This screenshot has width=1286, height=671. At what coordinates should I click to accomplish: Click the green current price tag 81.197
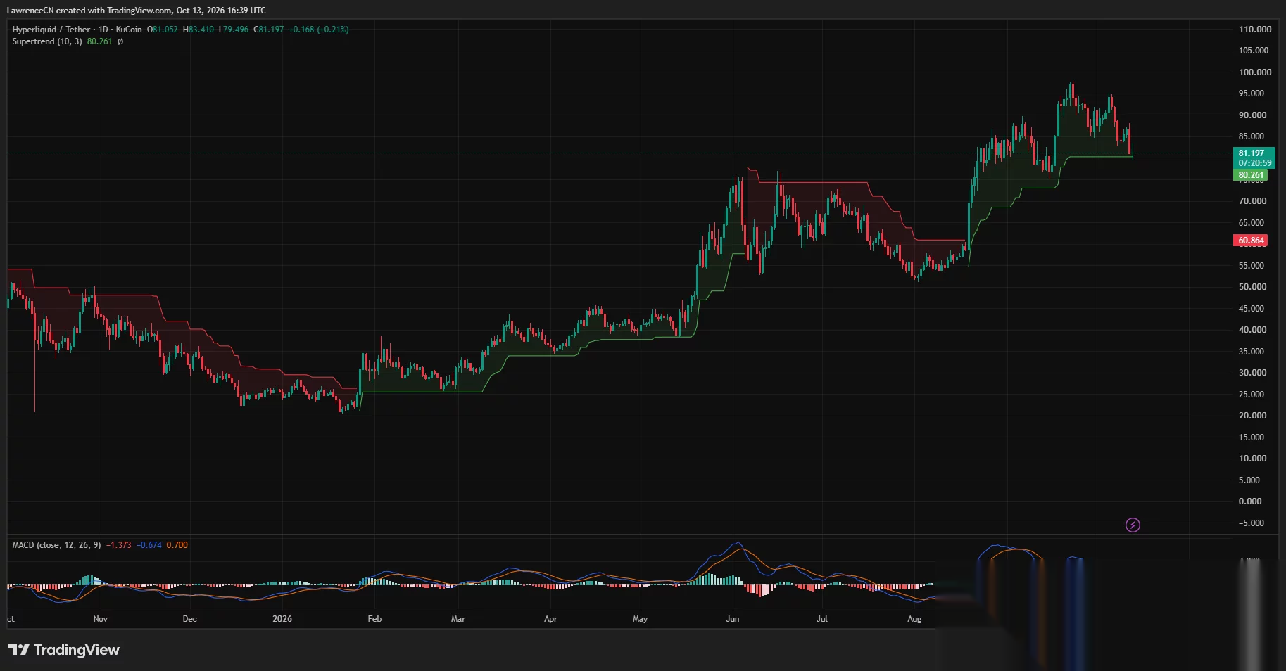pos(1252,153)
